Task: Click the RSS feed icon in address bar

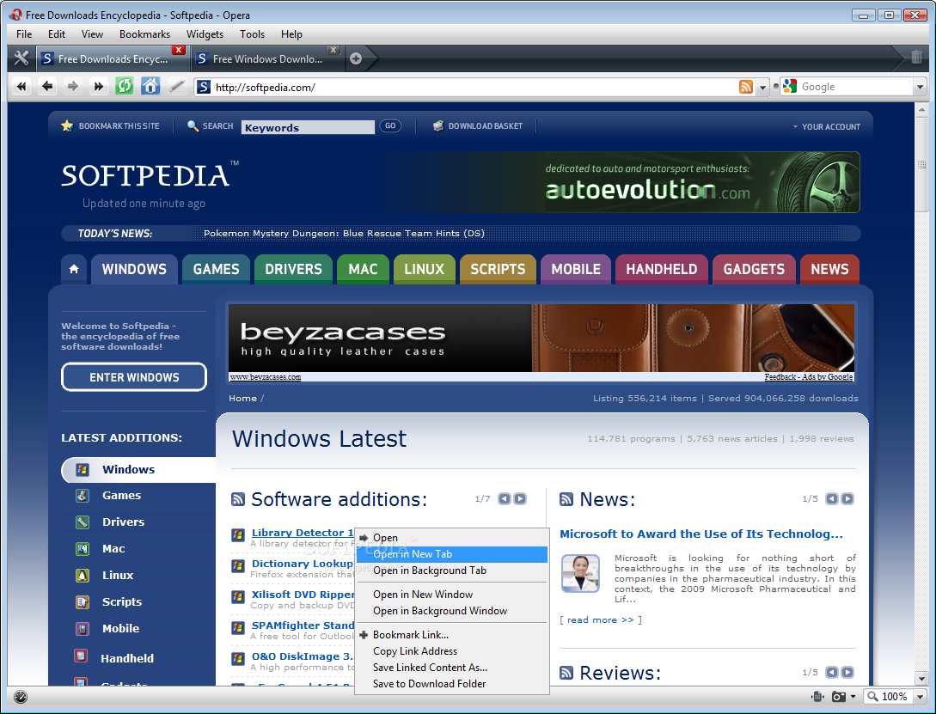Action: tap(745, 87)
